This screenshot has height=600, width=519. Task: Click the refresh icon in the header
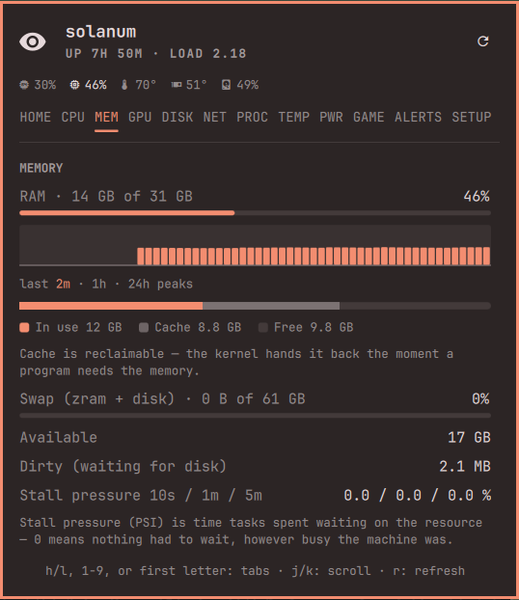[x=483, y=41]
